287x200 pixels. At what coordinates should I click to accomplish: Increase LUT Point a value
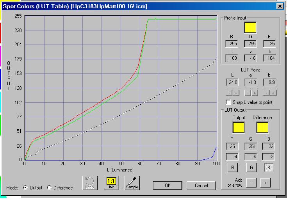point(255,93)
